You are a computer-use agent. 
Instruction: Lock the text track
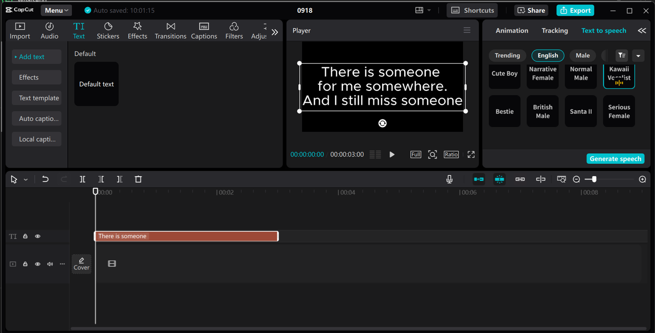point(25,236)
